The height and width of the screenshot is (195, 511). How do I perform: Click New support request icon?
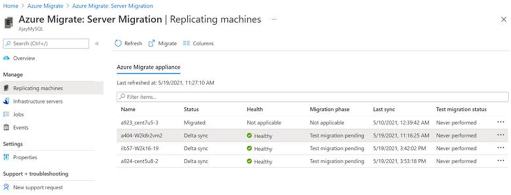click(6, 187)
